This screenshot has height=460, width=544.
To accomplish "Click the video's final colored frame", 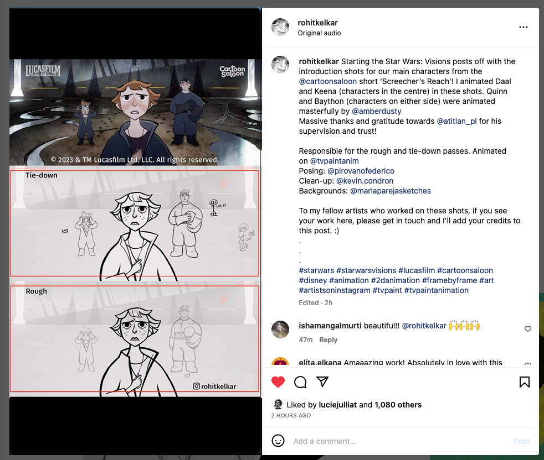I will (x=135, y=112).
